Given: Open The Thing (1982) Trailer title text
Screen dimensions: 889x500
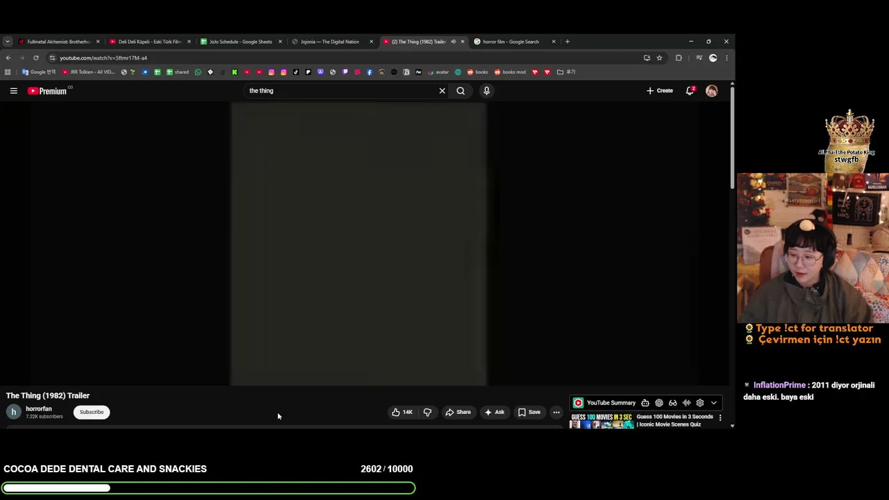Looking at the screenshot, I should click(48, 396).
